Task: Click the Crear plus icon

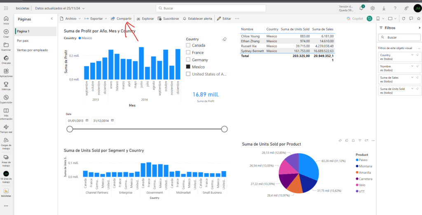Action: pyautogui.click(x=6, y=32)
